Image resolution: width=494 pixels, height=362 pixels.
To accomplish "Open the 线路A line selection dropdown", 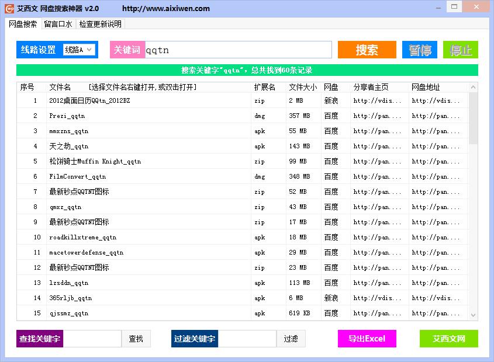I will pyautogui.click(x=79, y=50).
